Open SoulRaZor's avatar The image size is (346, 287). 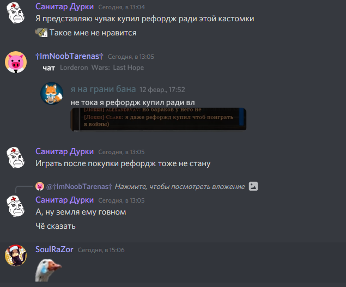pyautogui.click(x=16, y=255)
